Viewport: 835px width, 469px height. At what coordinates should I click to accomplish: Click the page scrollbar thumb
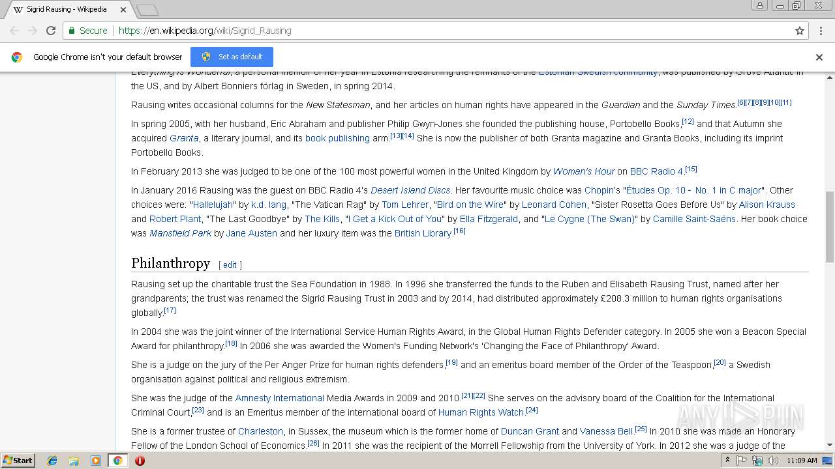click(830, 227)
